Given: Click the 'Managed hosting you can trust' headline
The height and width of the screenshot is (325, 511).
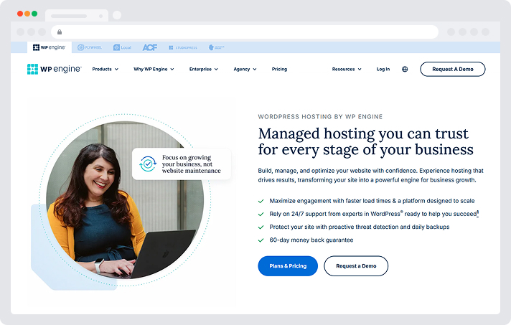Looking at the screenshot, I should coord(365,141).
